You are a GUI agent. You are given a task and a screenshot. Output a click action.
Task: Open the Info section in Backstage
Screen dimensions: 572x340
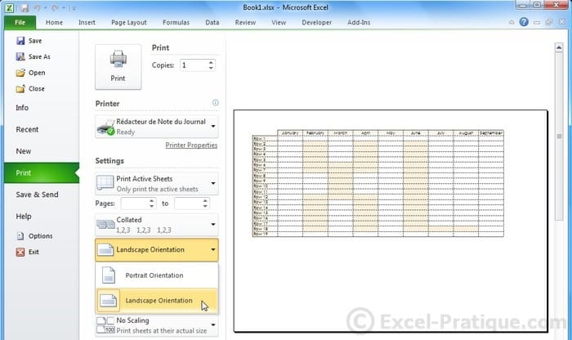pos(42,108)
